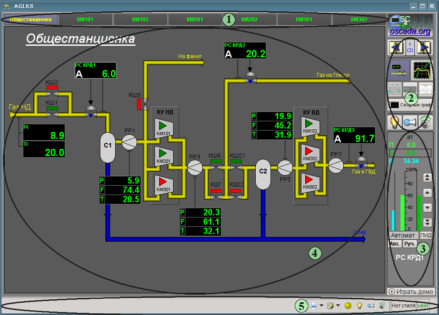Click the export icon in status bar
The width and height of the screenshot is (439, 315).
[x=331, y=305]
